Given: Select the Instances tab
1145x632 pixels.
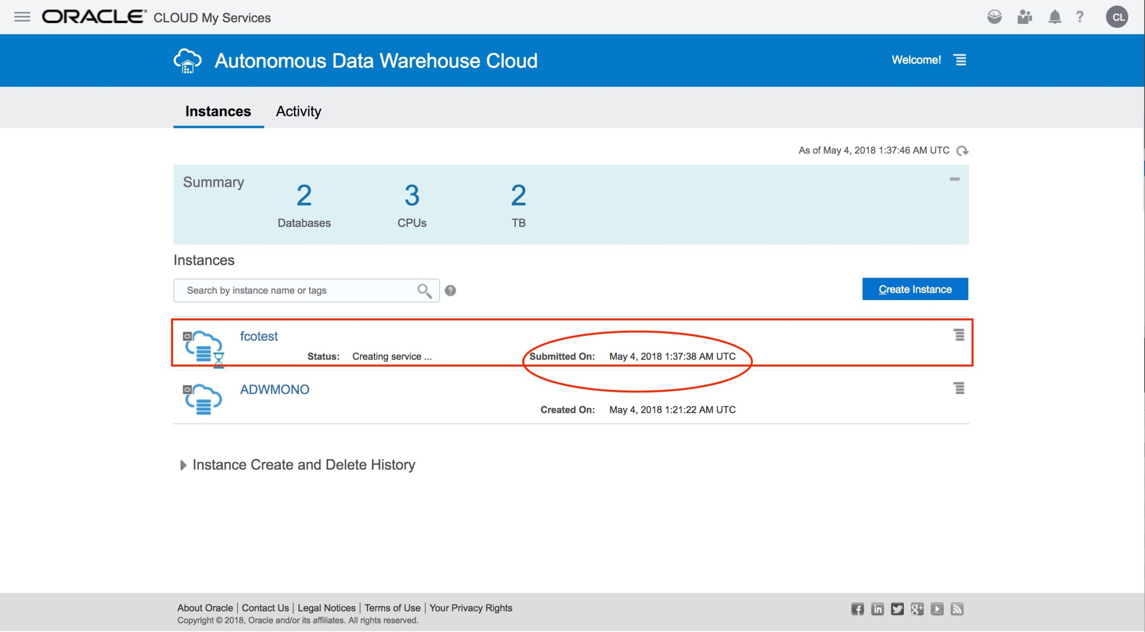Looking at the screenshot, I should (218, 111).
